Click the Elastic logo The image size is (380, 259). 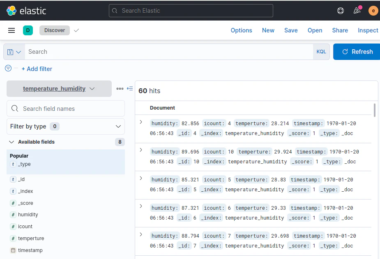pyautogui.click(x=26, y=11)
